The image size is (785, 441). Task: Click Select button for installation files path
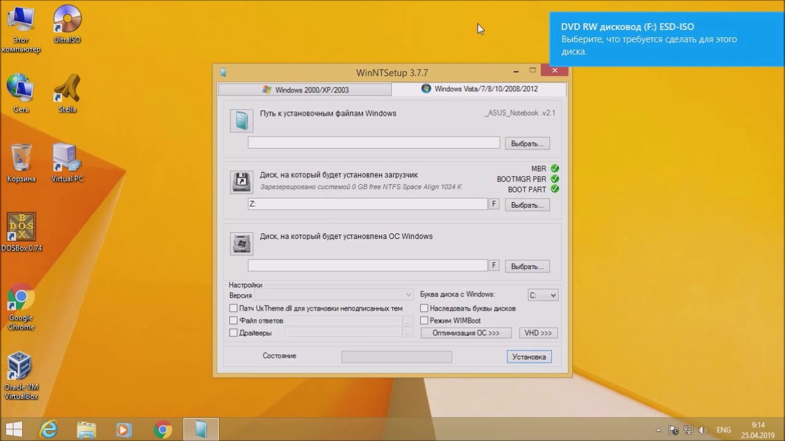(527, 143)
